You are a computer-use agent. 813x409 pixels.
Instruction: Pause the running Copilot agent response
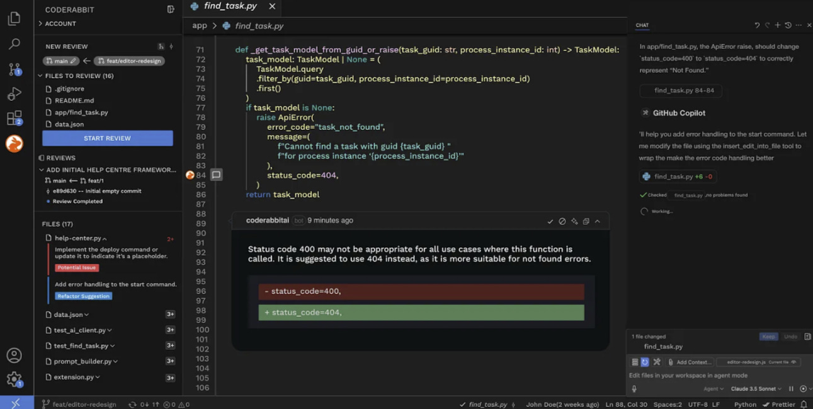tap(792, 388)
